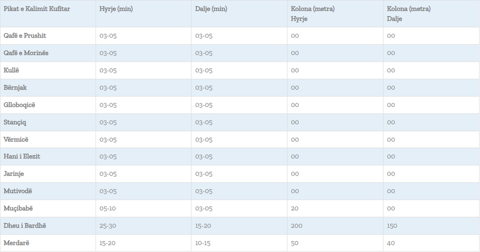The width and height of the screenshot is (480, 252).
Task: Click the Mutivodë border point cell
Action: click(x=18, y=191)
